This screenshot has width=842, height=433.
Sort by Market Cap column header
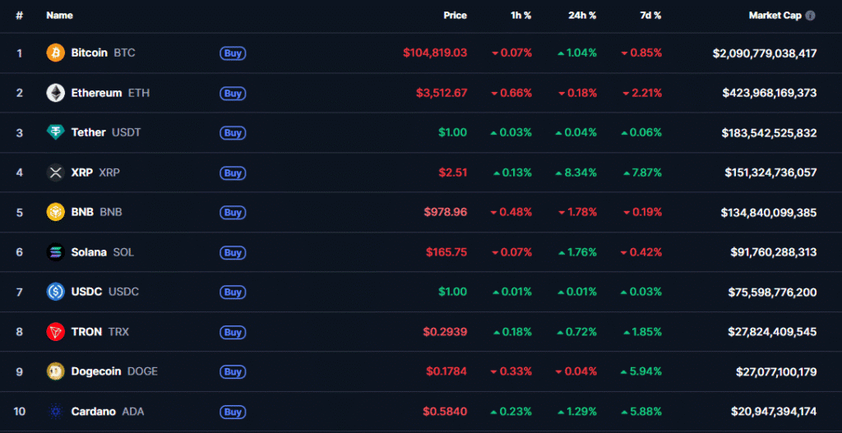(775, 16)
